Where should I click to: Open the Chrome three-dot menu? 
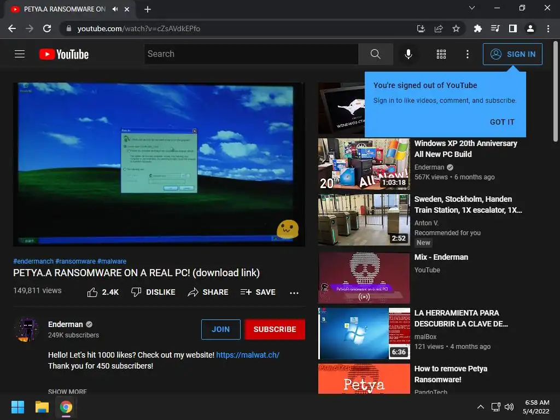[548, 28]
